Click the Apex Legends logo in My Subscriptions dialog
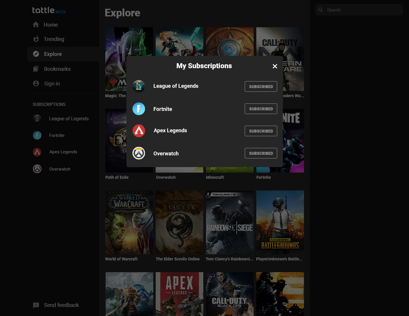The image size is (409, 316). click(139, 131)
